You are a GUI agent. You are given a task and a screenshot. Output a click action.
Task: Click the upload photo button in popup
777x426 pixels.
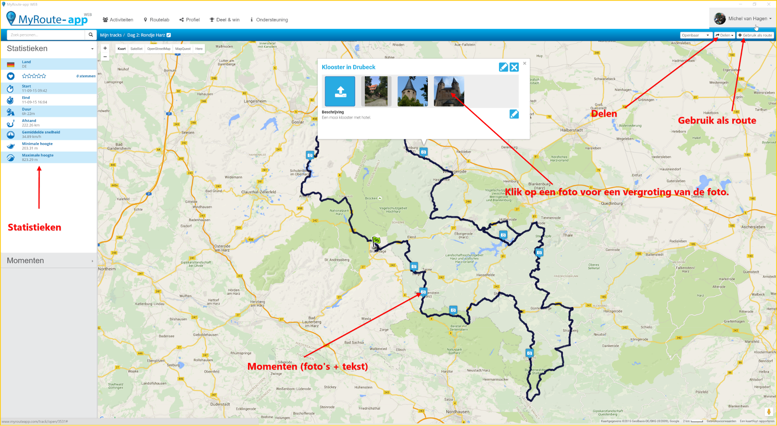click(x=340, y=91)
